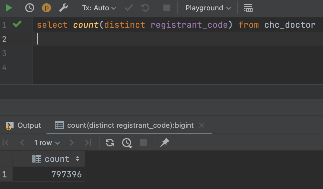Click the distinct keyword in the query
This screenshot has height=189, width=323.
pos(124,25)
